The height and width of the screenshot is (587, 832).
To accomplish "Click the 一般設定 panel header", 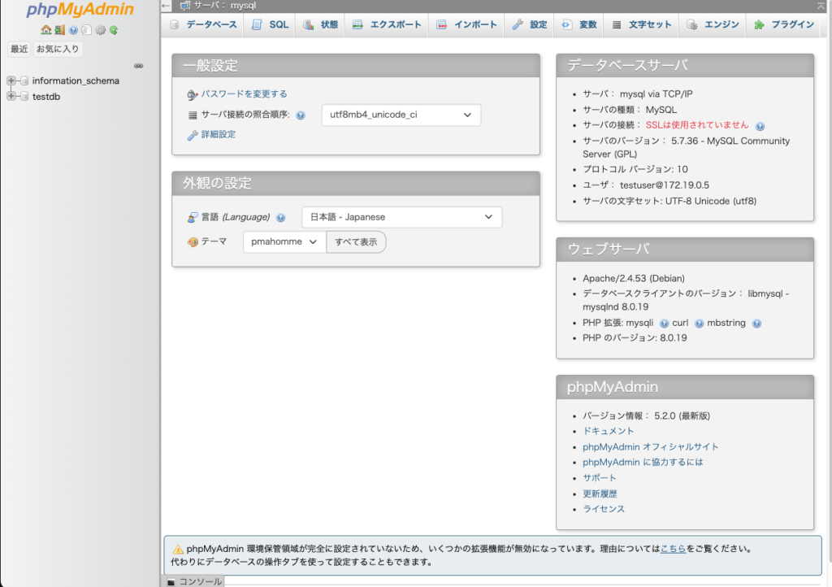I will pyautogui.click(x=356, y=66).
